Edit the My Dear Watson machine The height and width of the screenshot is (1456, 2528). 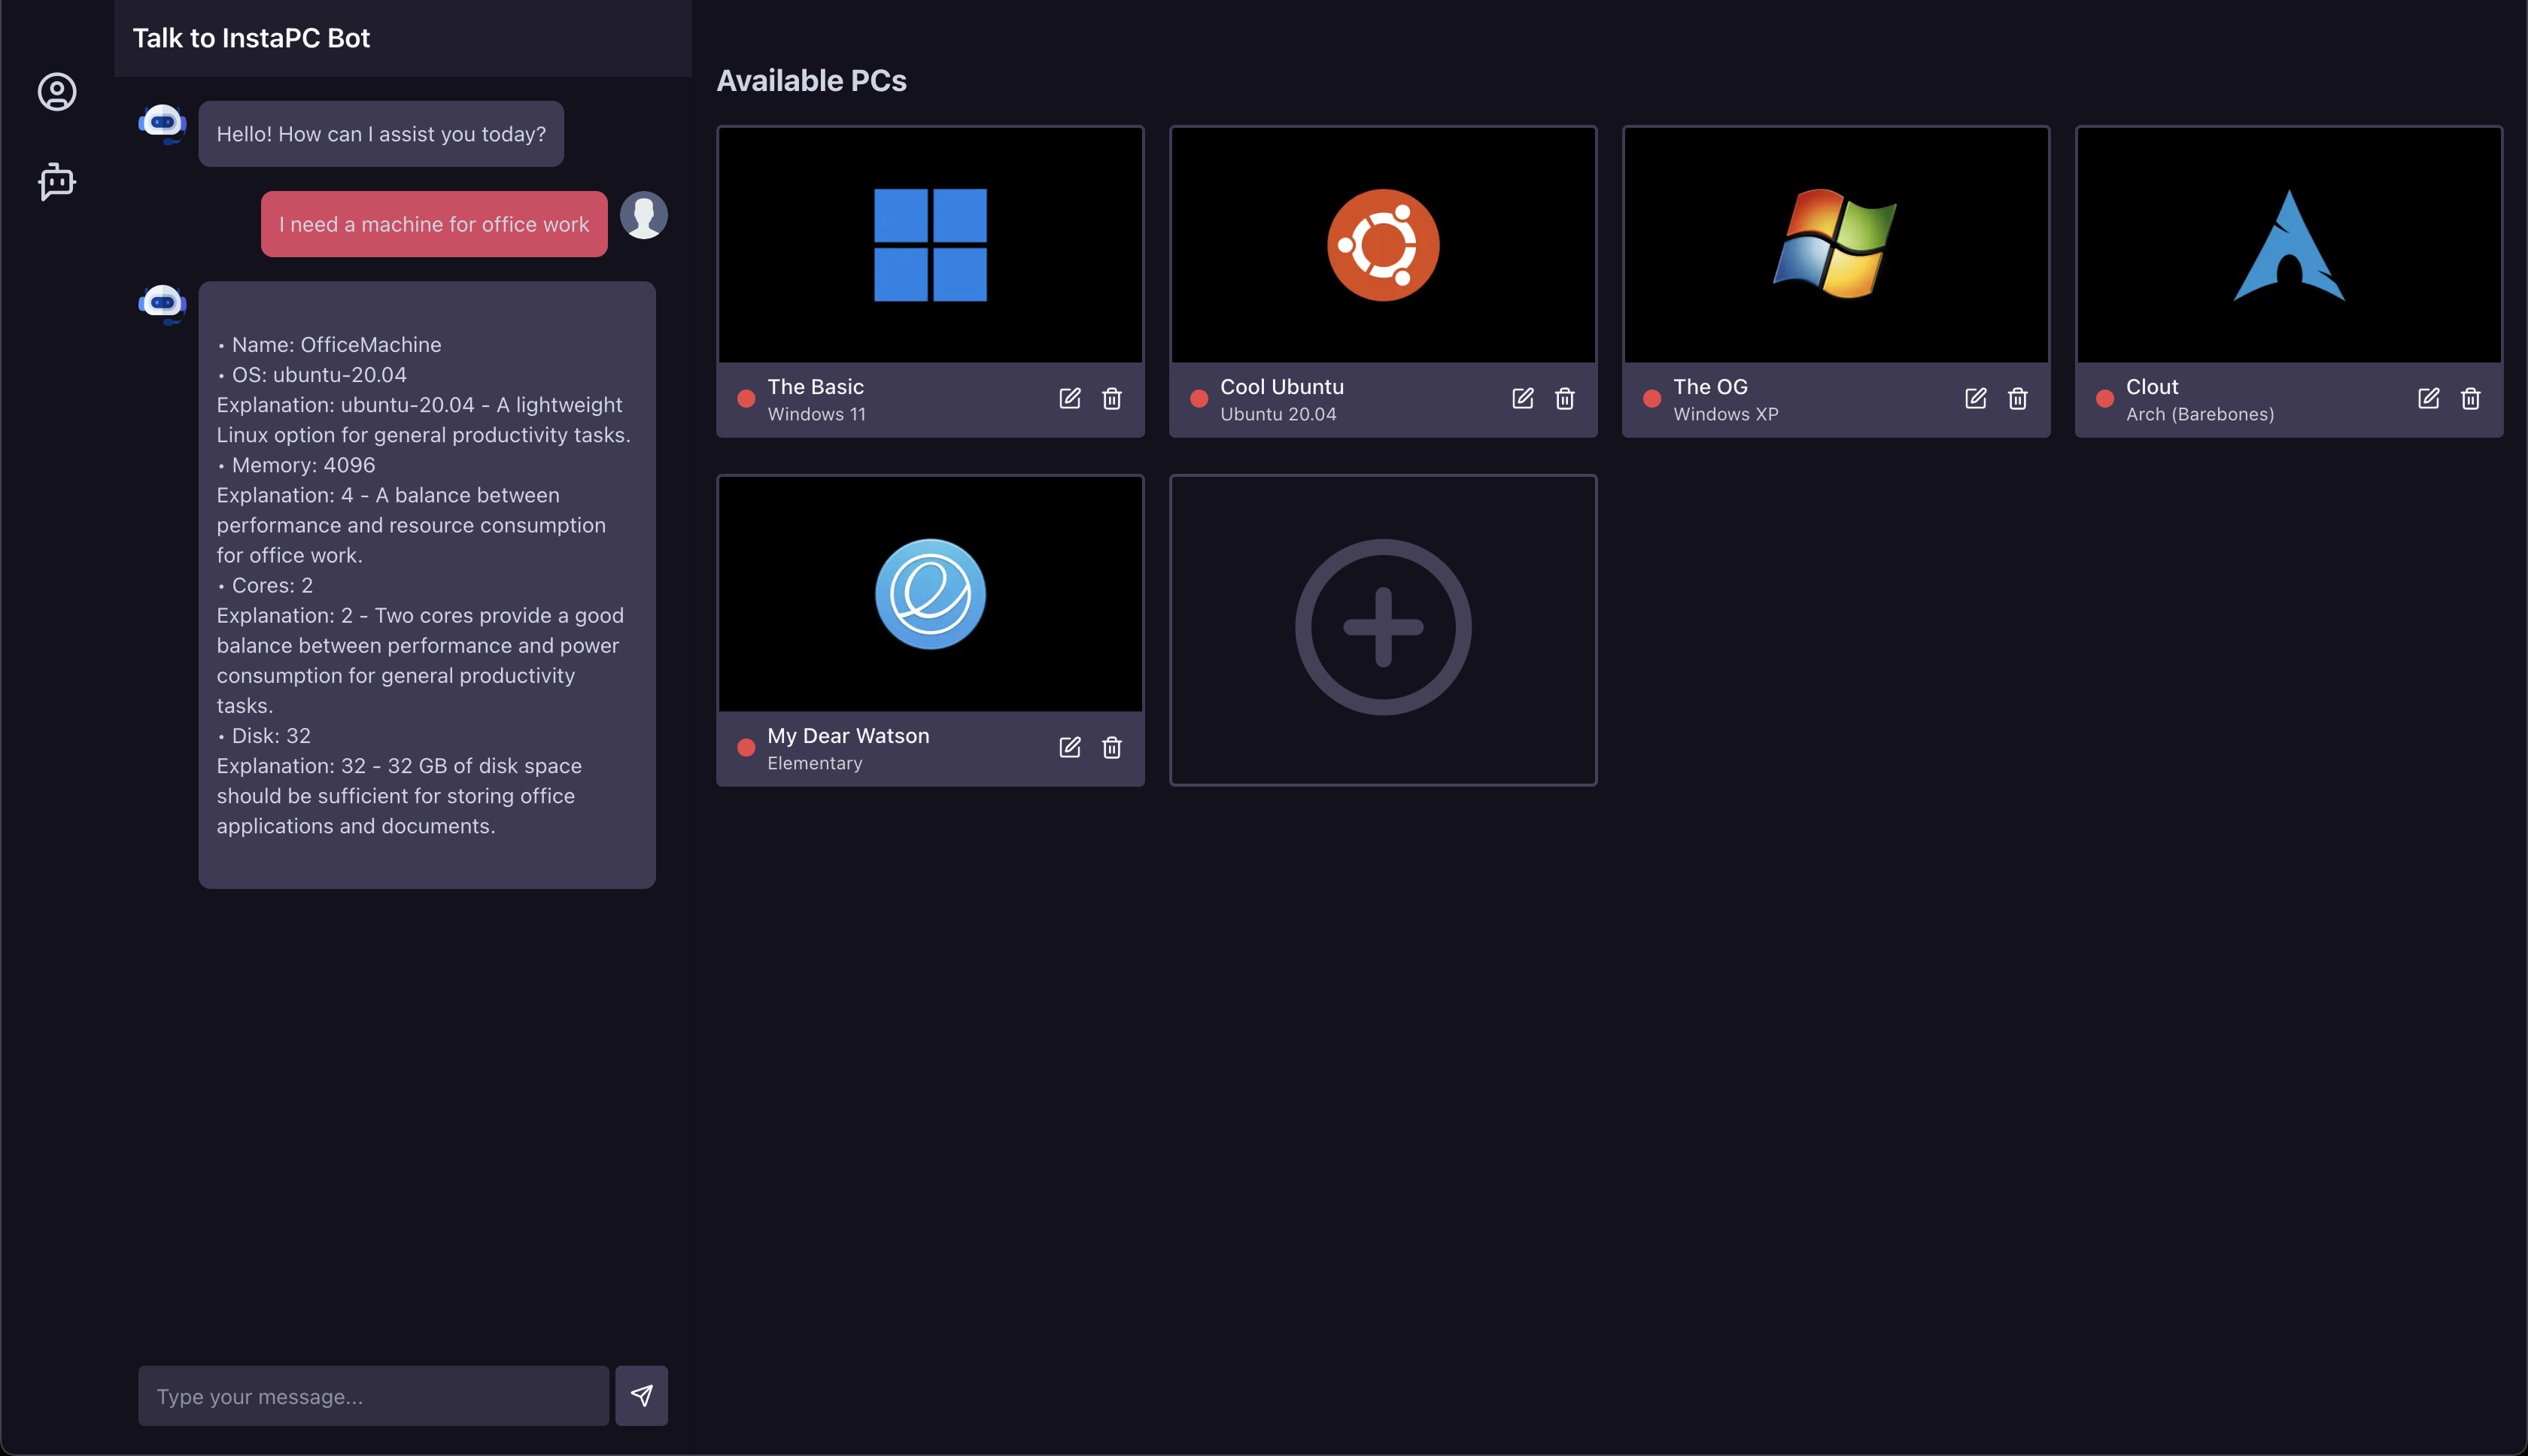[x=1069, y=747]
